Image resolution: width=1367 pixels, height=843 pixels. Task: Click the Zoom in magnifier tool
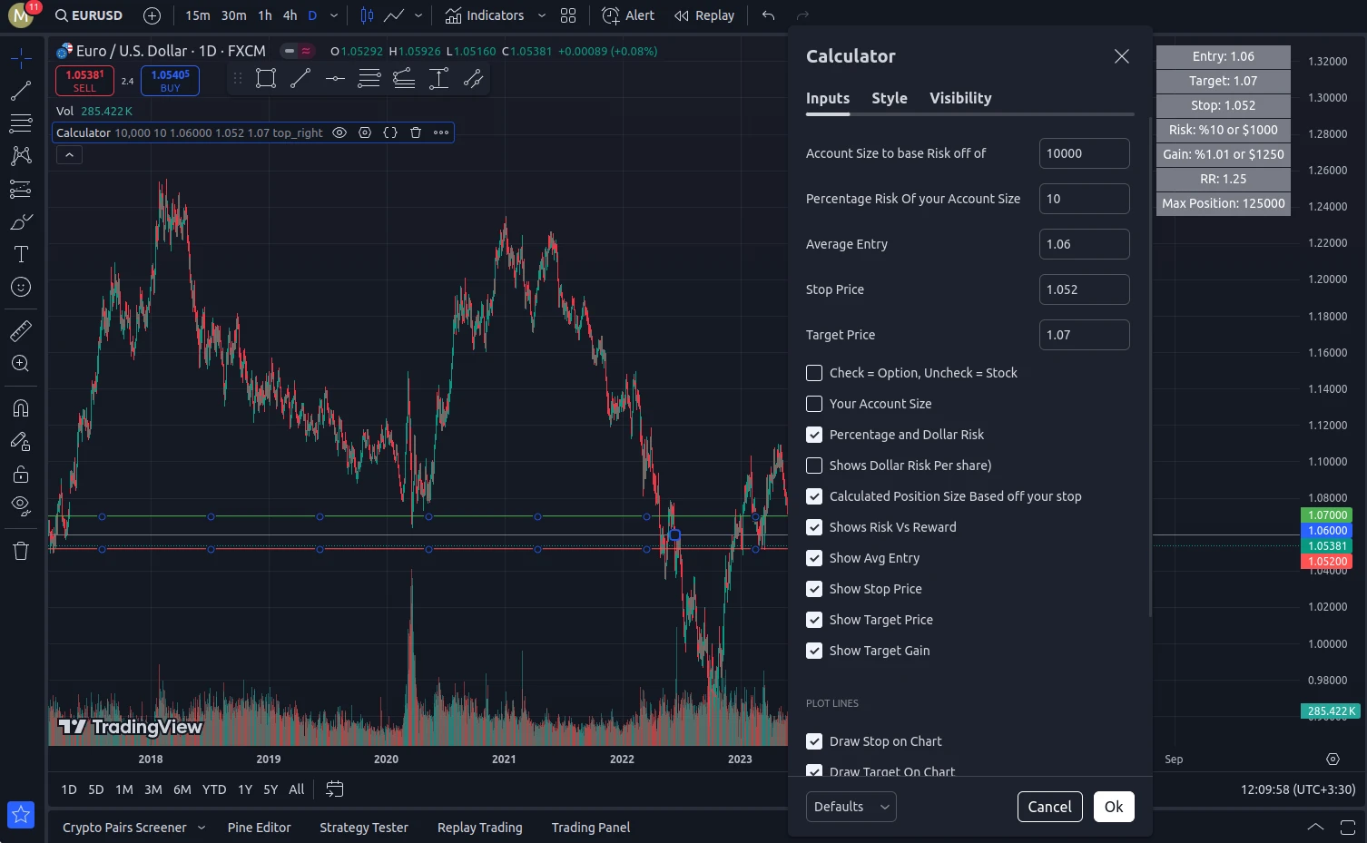pos(21,364)
